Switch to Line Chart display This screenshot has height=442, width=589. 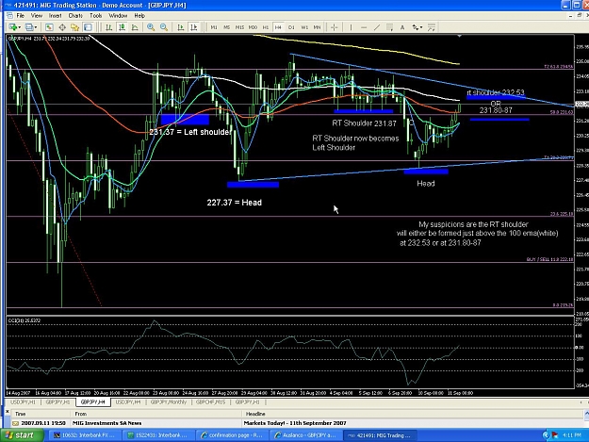click(135, 27)
